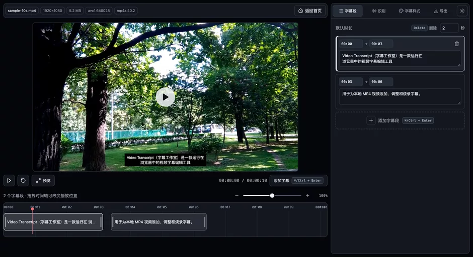Delete the first subtitle with trash icon

point(457,44)
